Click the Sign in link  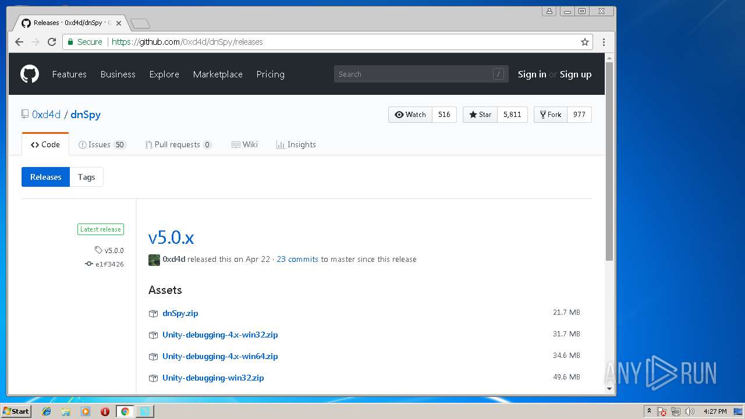[532, 74]
